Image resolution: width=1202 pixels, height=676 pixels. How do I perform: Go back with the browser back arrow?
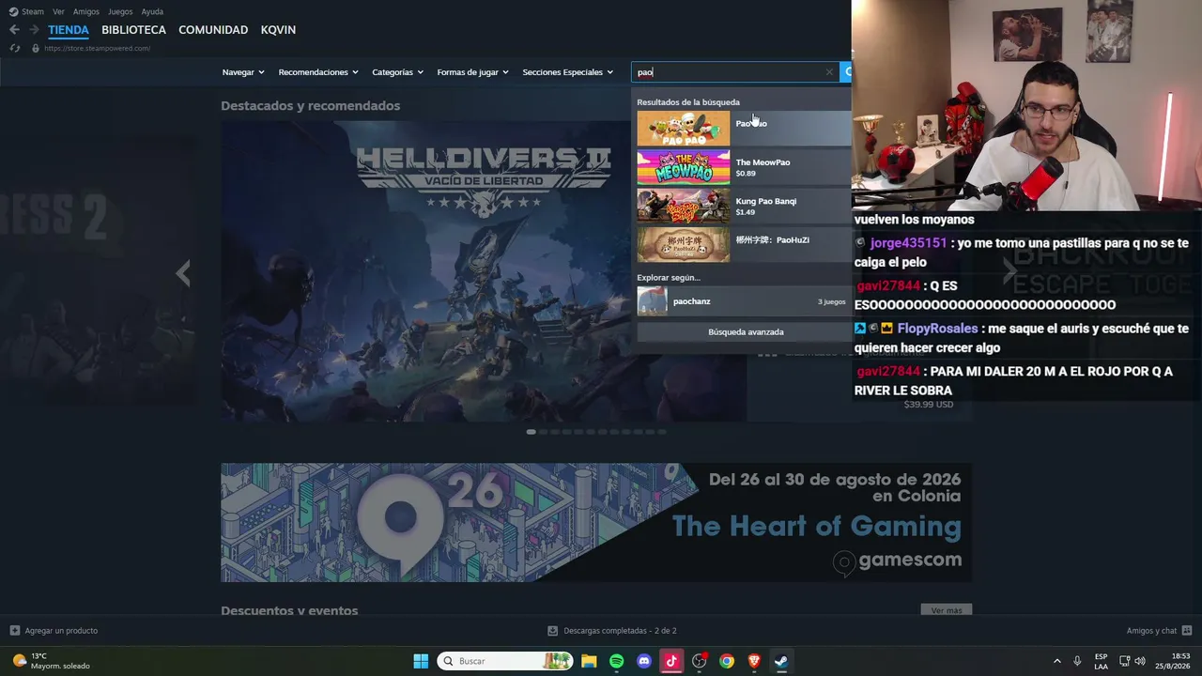click(14, 30)
